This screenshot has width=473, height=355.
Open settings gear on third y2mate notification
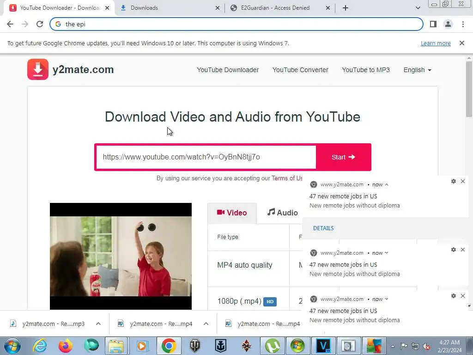point(454,296)
